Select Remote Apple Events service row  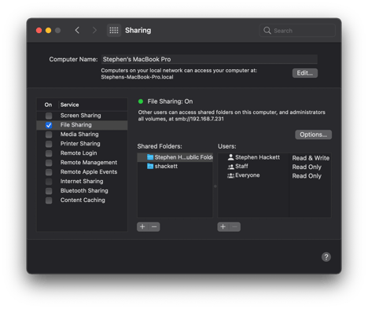pos(82,172)
